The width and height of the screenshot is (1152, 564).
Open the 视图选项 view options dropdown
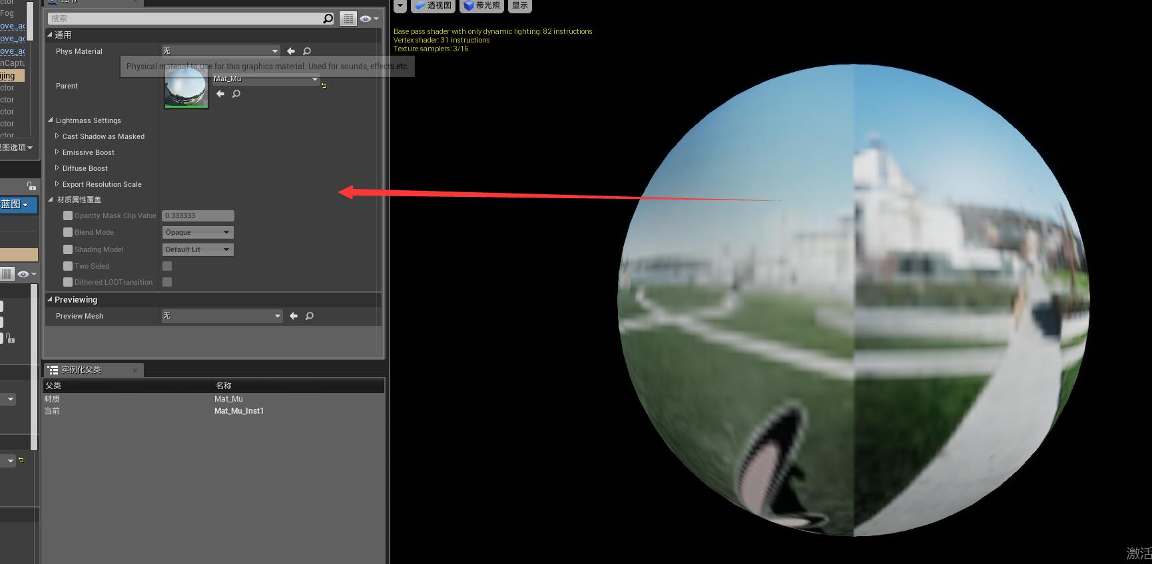(x=16, y=148)
